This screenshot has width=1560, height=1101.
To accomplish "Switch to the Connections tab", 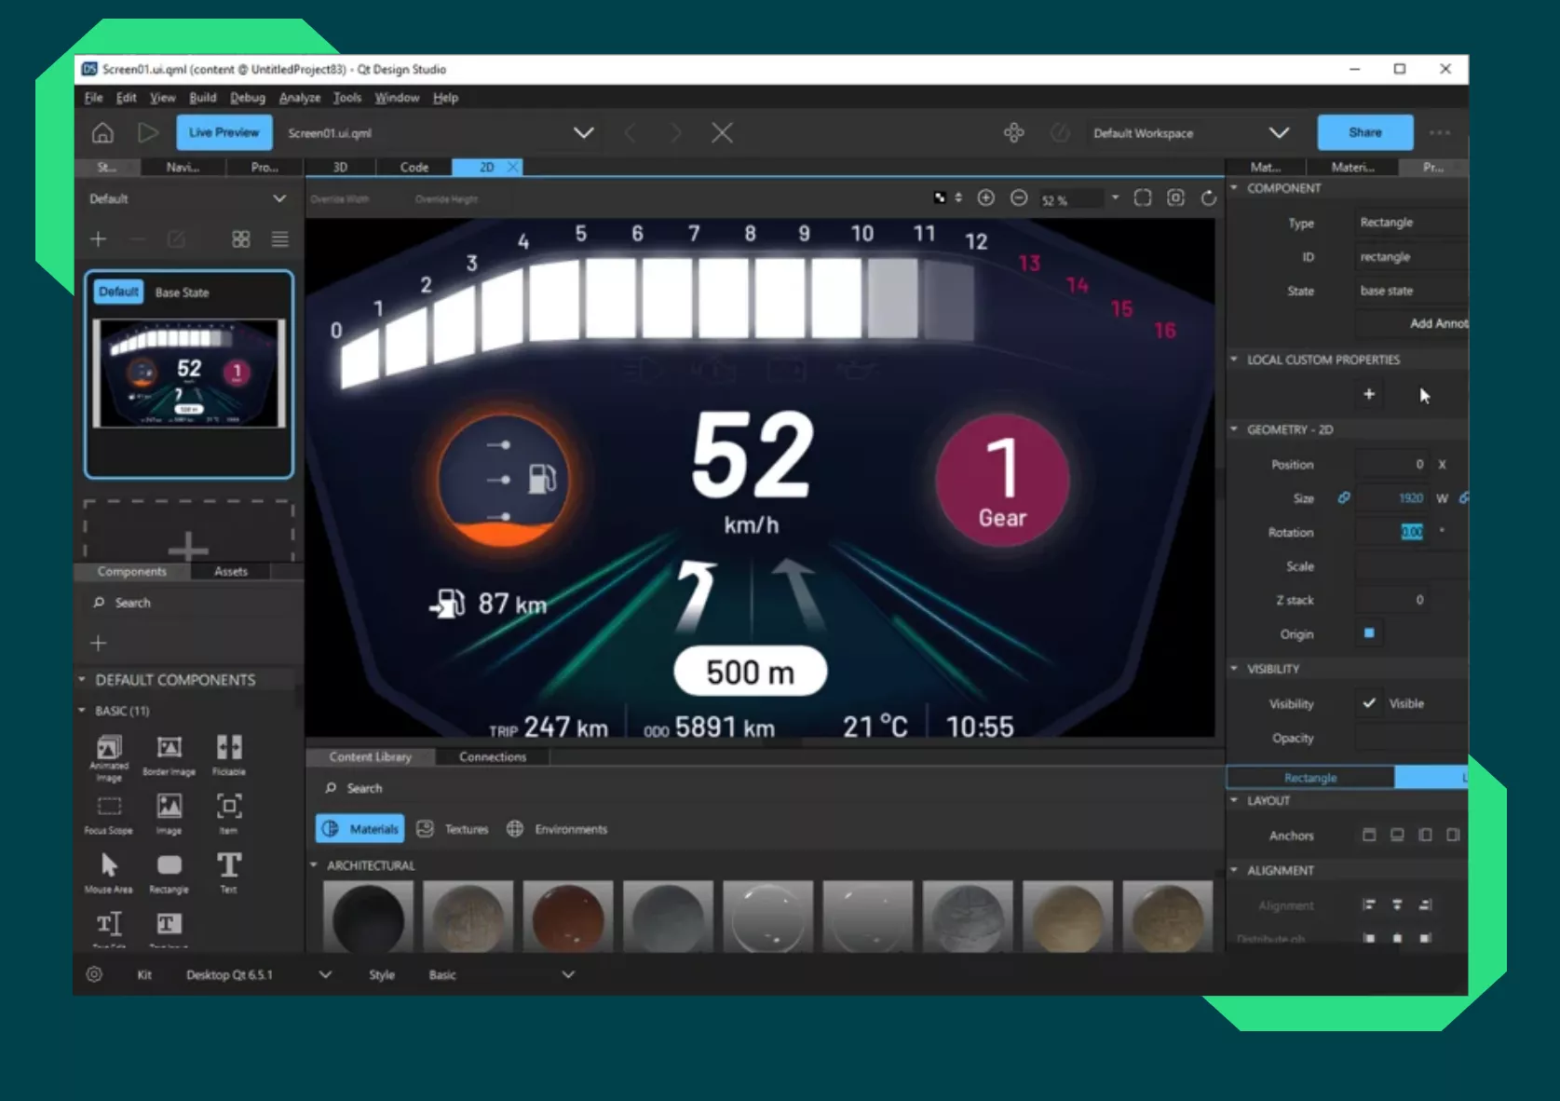I will (x=493, y=757).
